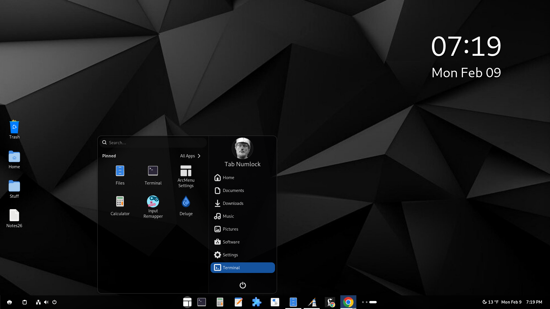This screenshot has height=309, width=550.
Task: Click the power icon in the left tray
Action: pyautogui.click(x=54, y=302)
